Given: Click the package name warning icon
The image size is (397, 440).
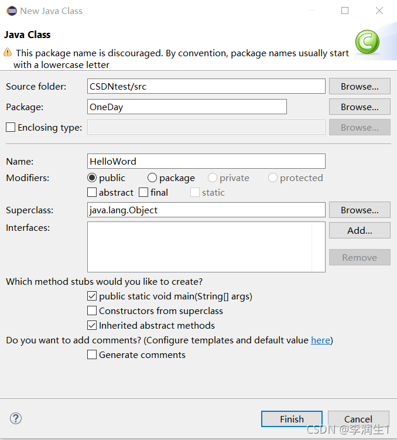Looking at the screenshot, I should coord(8,52).
